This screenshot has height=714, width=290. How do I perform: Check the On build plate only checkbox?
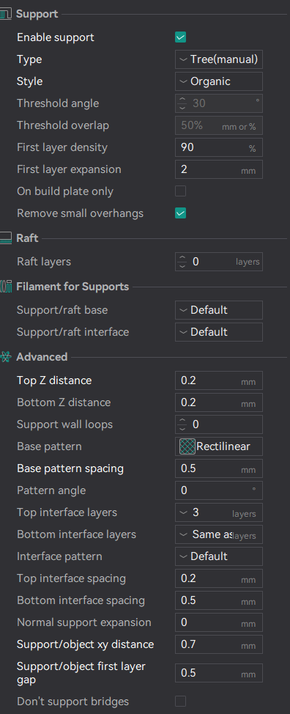coord(180,191)
